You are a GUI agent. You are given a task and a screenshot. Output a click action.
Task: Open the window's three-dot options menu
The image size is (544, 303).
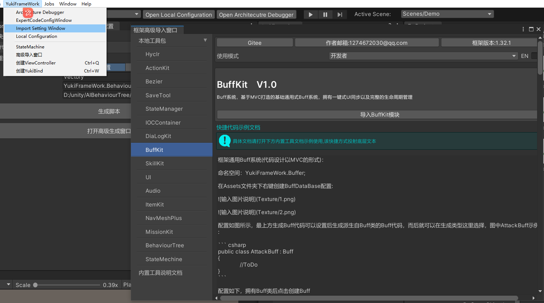523,29
